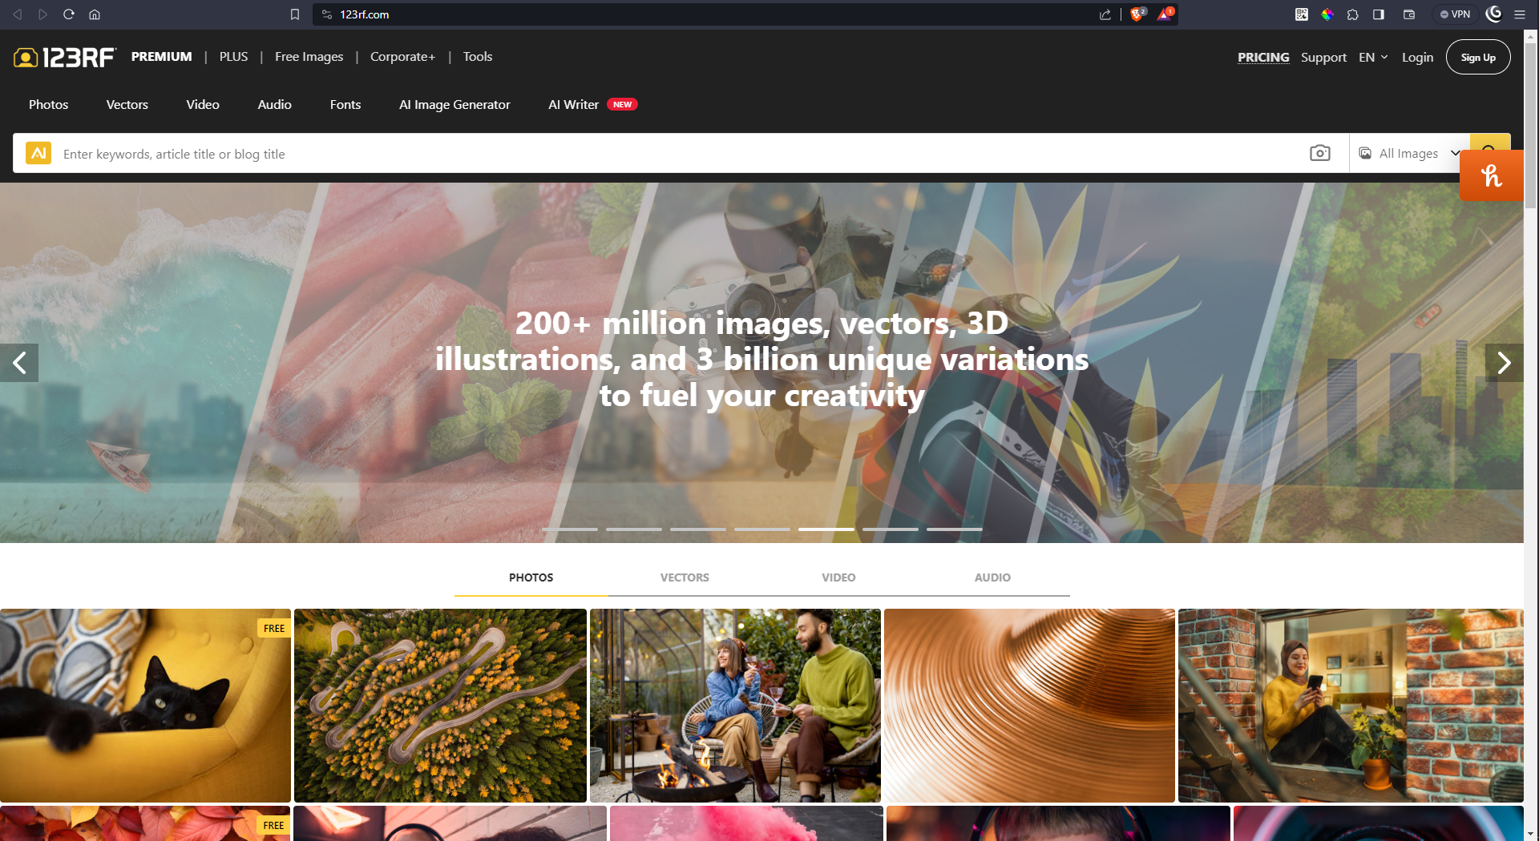
Task: Open the black cat on yellow chair photo
Action: (x=145, y=705)
